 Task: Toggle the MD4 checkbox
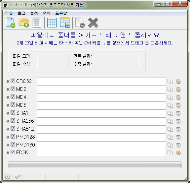[13, 97]
